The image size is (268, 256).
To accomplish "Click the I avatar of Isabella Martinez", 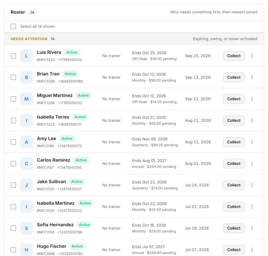I will pos(26,207).
